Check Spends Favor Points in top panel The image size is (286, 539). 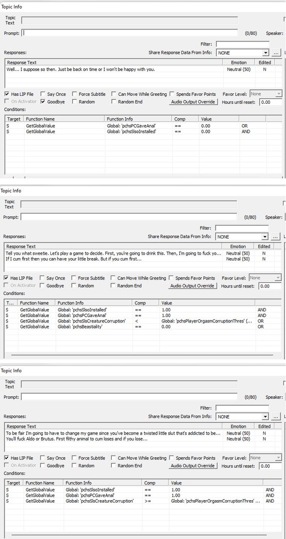[x=172, y=94]
